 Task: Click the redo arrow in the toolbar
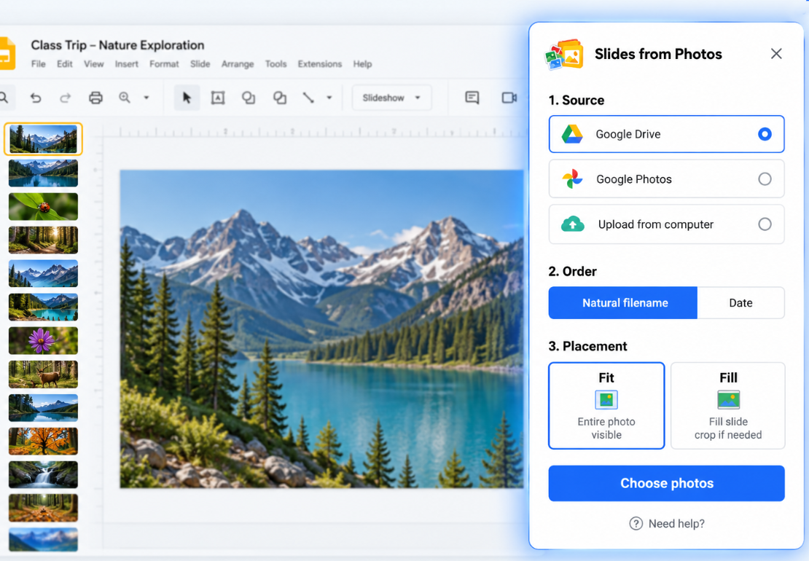pyautogui.click(x=65, y=98)
